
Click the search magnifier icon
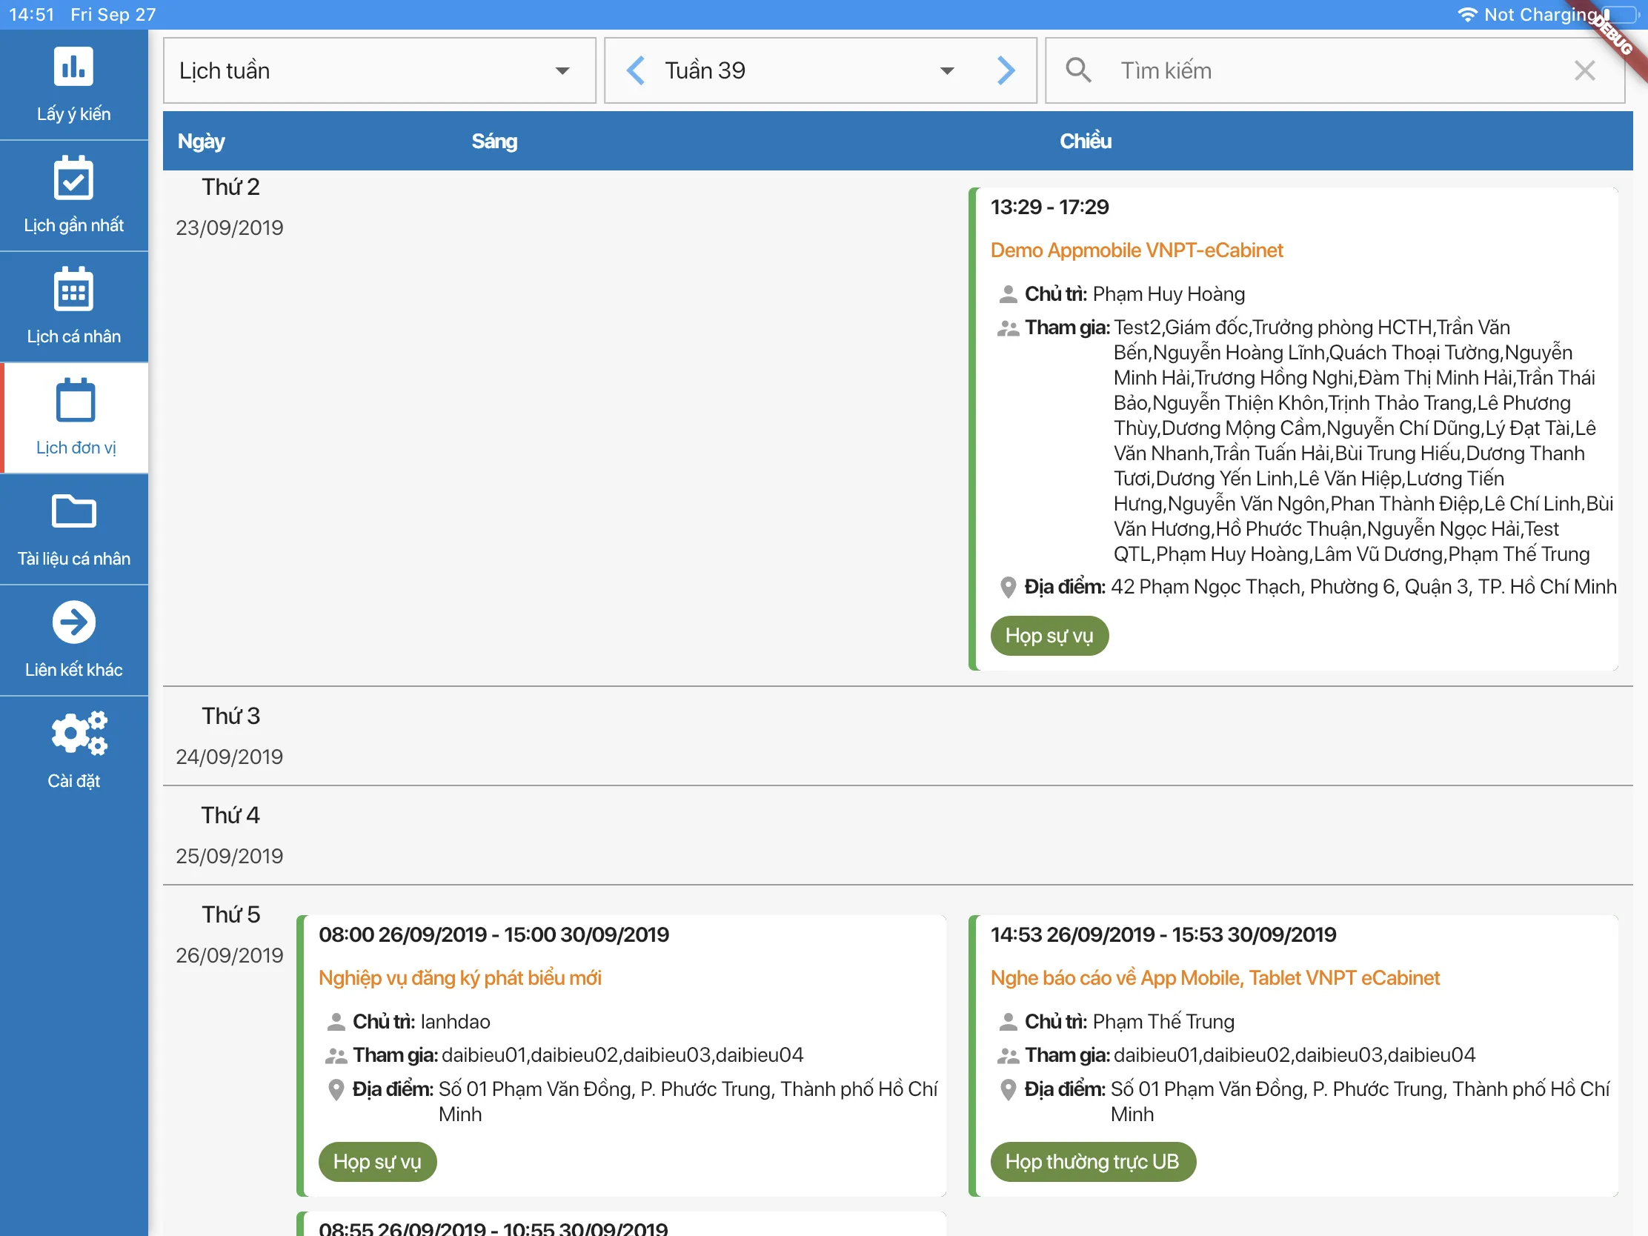pyautogui.click(x=1078, y=71)
